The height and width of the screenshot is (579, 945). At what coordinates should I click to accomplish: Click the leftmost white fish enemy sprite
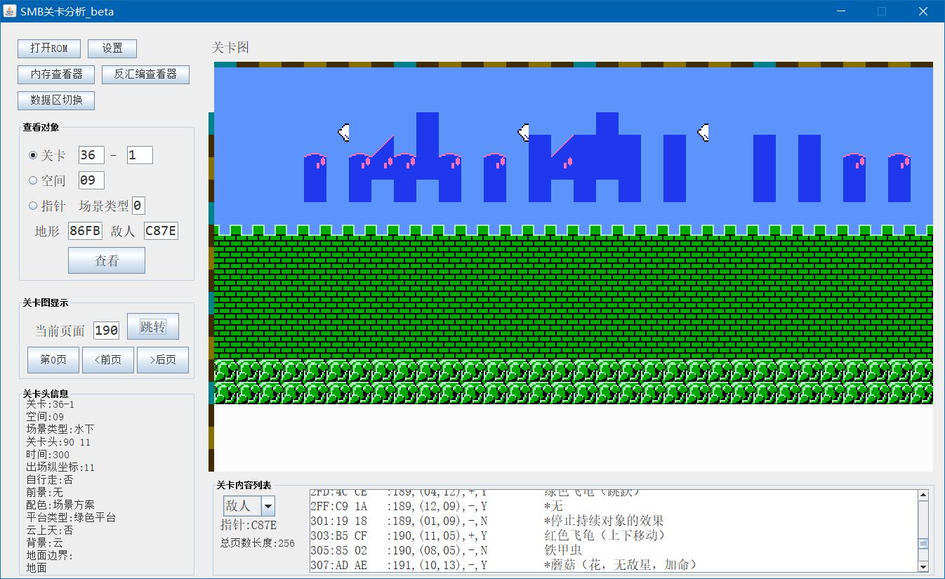click(x=343, y=132)
